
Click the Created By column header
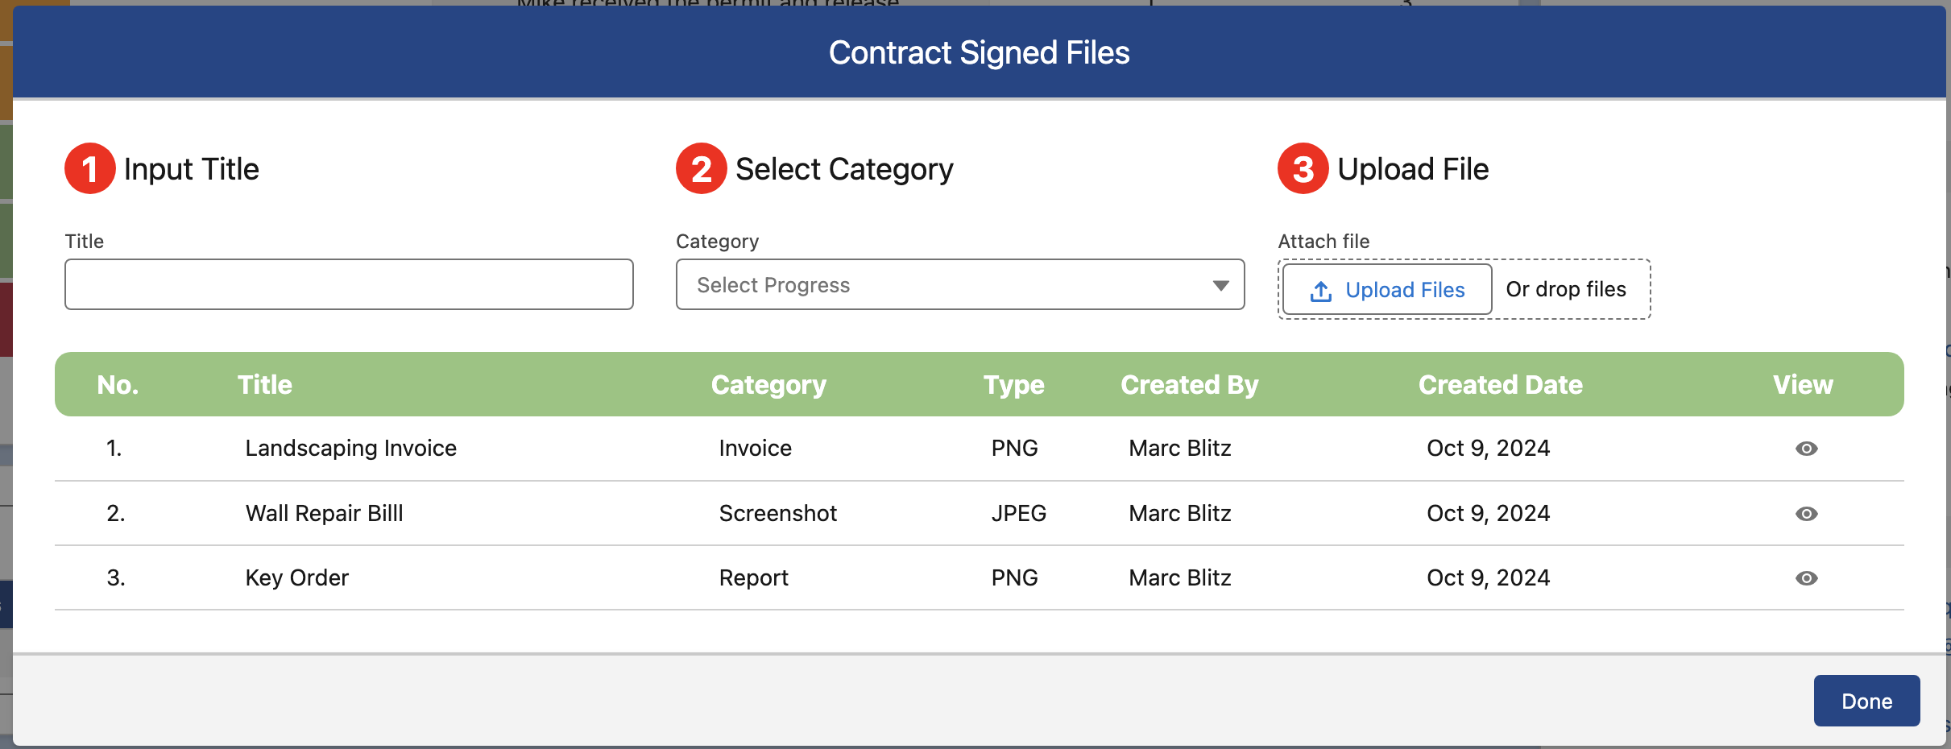1190,385
